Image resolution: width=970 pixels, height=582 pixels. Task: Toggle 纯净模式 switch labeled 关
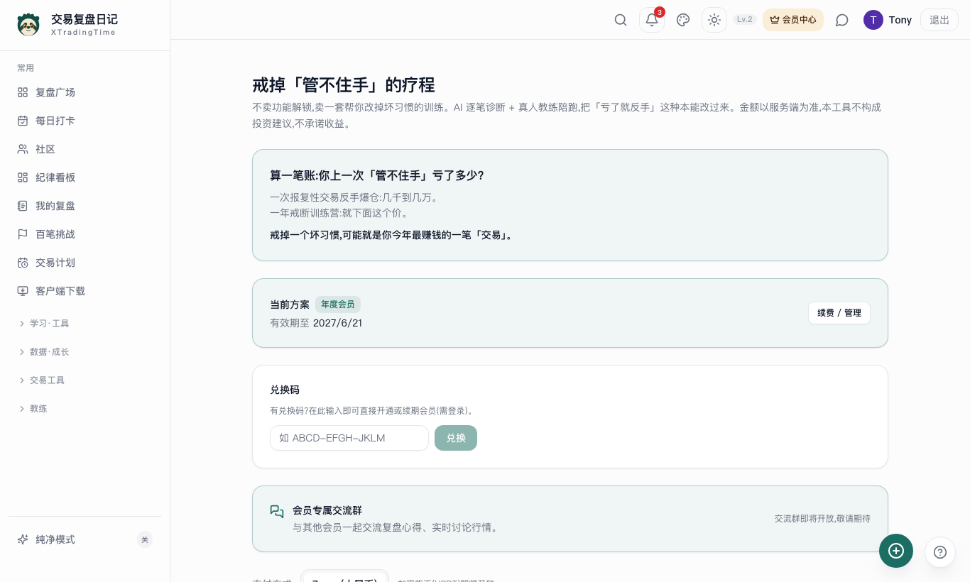tap(145, 539)
